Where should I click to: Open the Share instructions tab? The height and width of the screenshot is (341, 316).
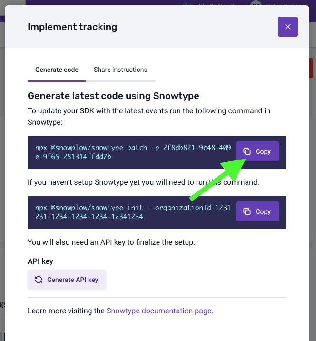tap(120, 70)
